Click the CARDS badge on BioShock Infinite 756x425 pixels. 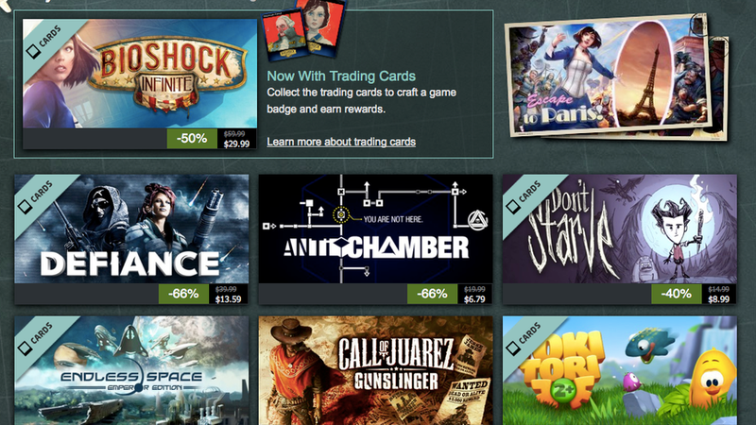(x=44, y=42)
